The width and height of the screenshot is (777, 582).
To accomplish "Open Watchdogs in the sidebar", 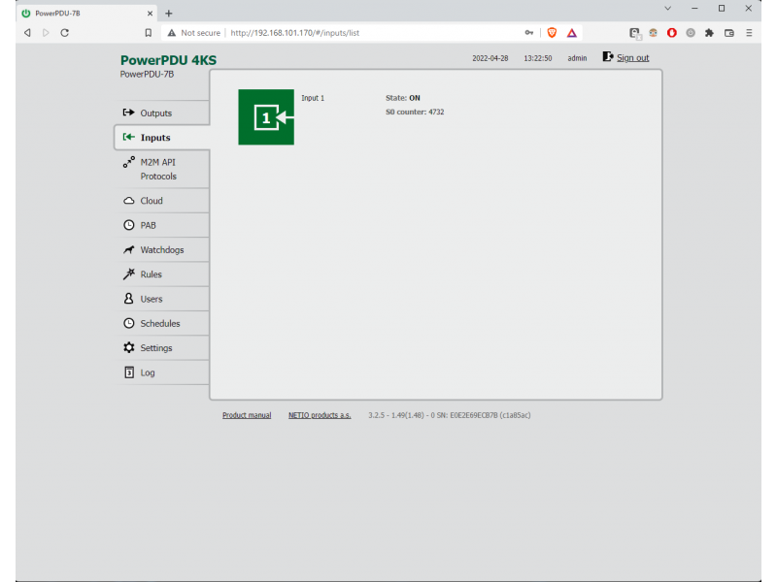I will 162,250.
